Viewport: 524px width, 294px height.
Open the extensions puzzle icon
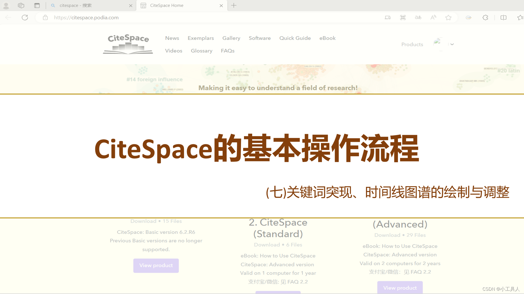click(x=485, y=18)
